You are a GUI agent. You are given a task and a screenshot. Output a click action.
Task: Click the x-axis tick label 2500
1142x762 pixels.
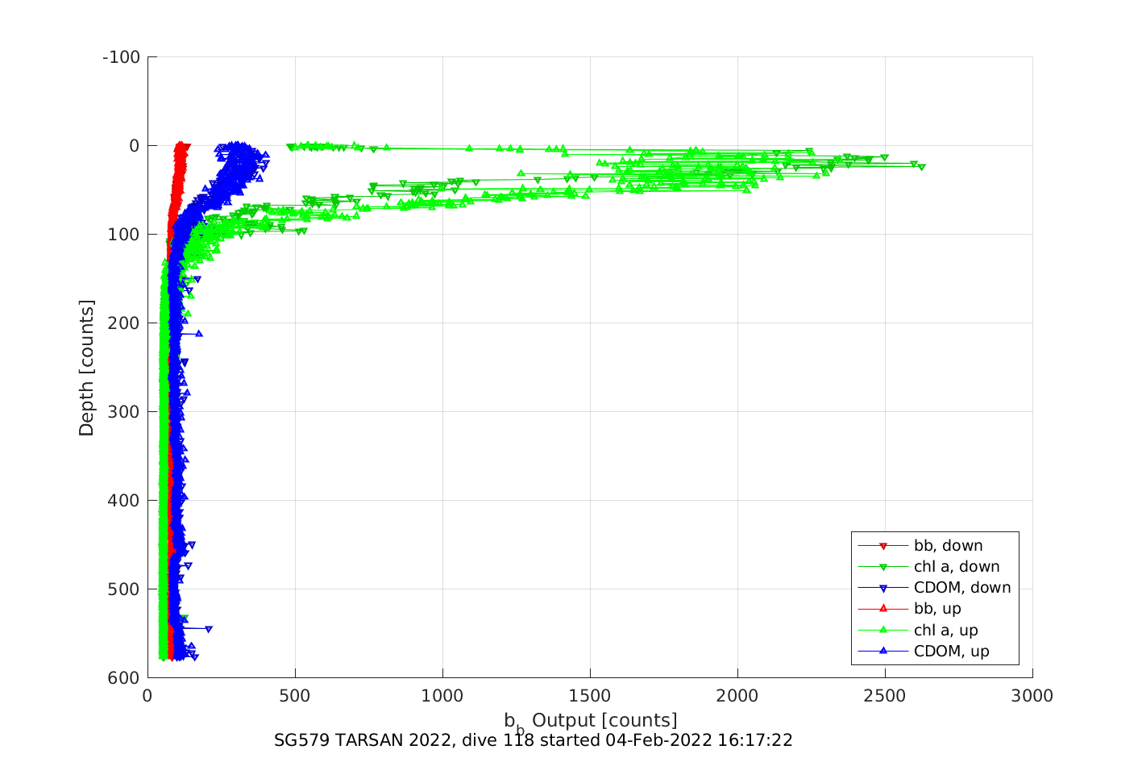tap(885, 697)
